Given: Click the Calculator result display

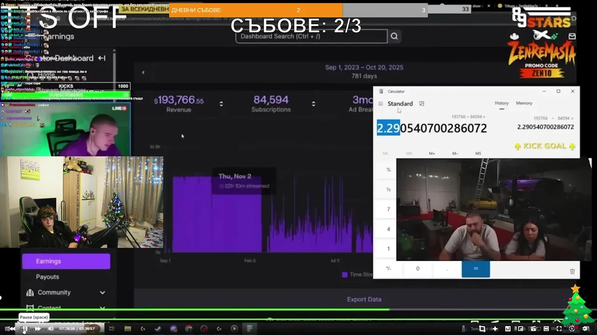Looking at the screenshot, I should [432, 128].
